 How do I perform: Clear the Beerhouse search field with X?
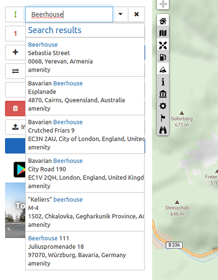click(137, 14)
